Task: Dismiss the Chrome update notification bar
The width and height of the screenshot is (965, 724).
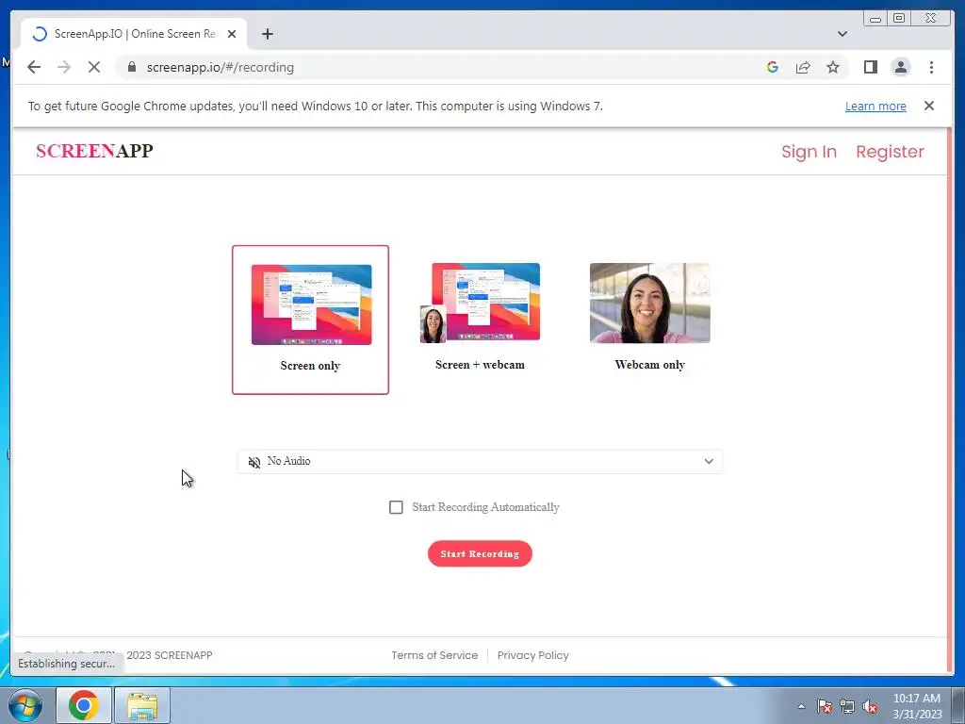Action: point(928,106)
